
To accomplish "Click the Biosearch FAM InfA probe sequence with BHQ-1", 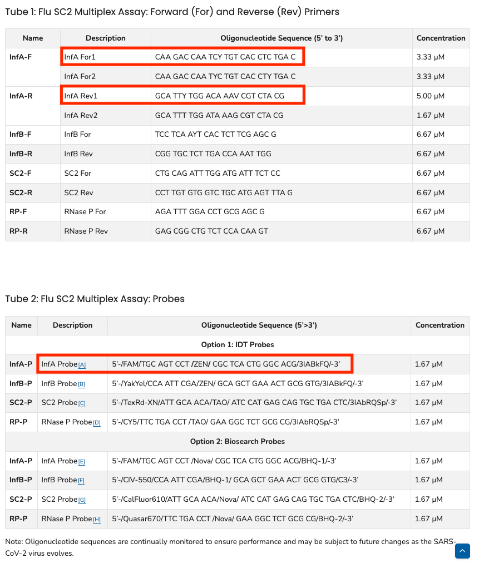I will [x=224, y=461].
